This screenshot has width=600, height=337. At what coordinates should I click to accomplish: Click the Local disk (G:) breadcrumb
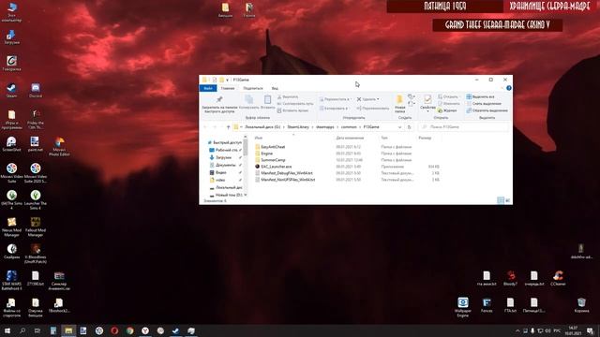click(x=262, y=127)
